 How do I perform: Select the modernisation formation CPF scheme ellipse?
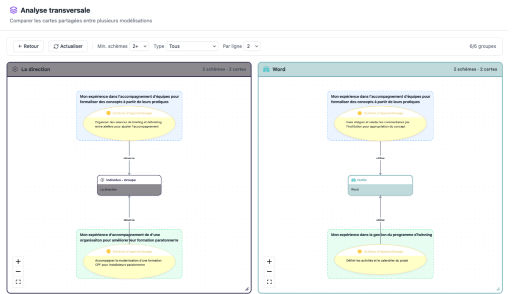(x=129, y=262)
